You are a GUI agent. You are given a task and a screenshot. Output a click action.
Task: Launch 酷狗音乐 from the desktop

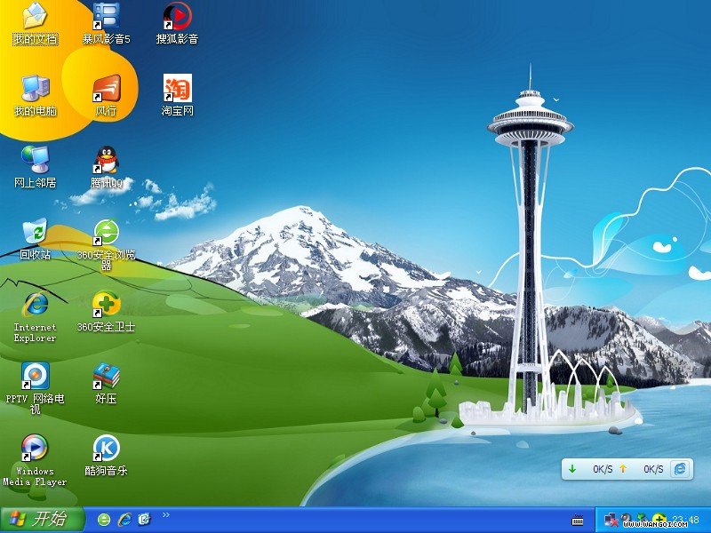coord(106,455)
